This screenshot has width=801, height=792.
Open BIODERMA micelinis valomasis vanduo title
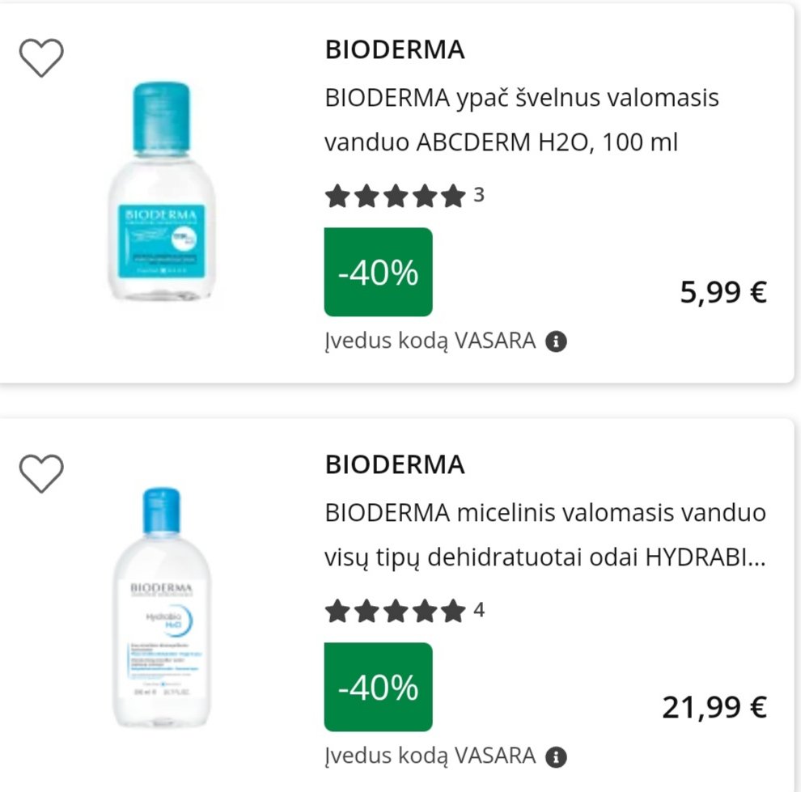(545, 535)
